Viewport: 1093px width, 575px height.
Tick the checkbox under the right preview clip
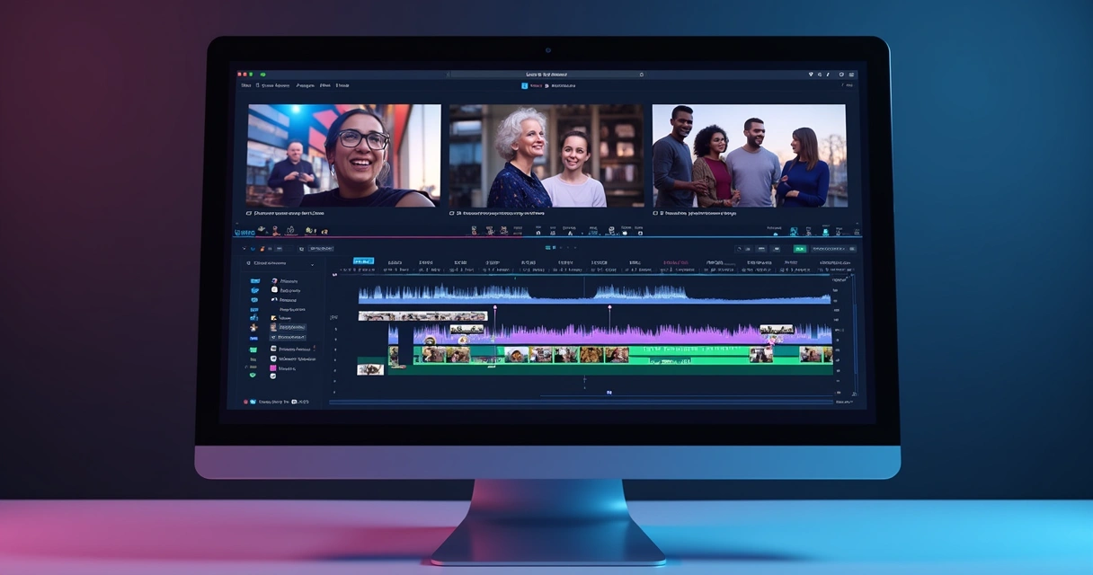click(655, 214)
